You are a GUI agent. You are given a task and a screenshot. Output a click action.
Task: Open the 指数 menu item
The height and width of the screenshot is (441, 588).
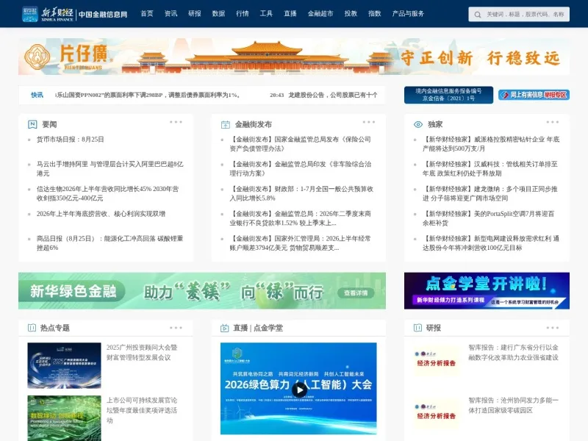coord(375,13)
